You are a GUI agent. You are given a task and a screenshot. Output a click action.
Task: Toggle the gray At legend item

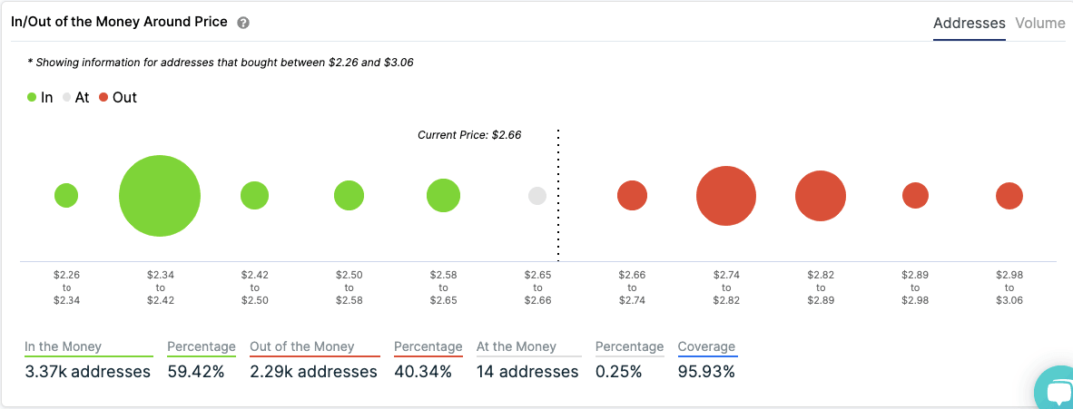(75, 97)
